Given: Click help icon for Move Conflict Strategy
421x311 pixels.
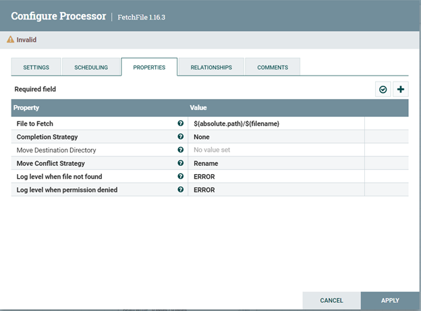Looking at the screenshot, I should (180, 163).
